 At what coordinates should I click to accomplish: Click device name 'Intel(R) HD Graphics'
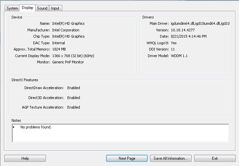click(68, 23)
